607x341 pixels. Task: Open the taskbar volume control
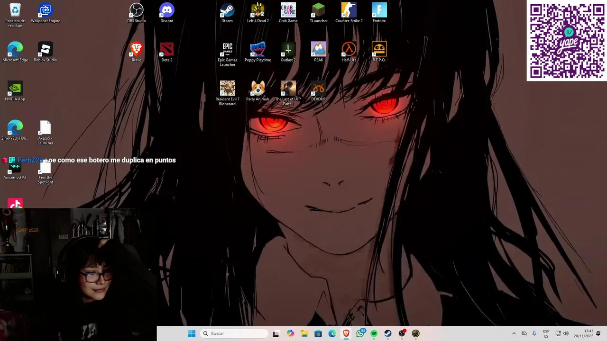[x=566, y=333]
